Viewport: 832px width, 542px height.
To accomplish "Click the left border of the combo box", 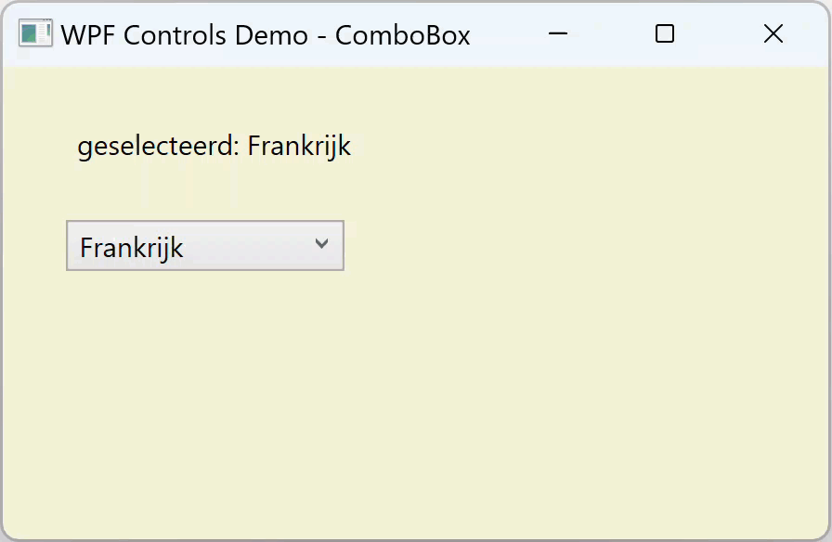I will (x=67, y=246).
